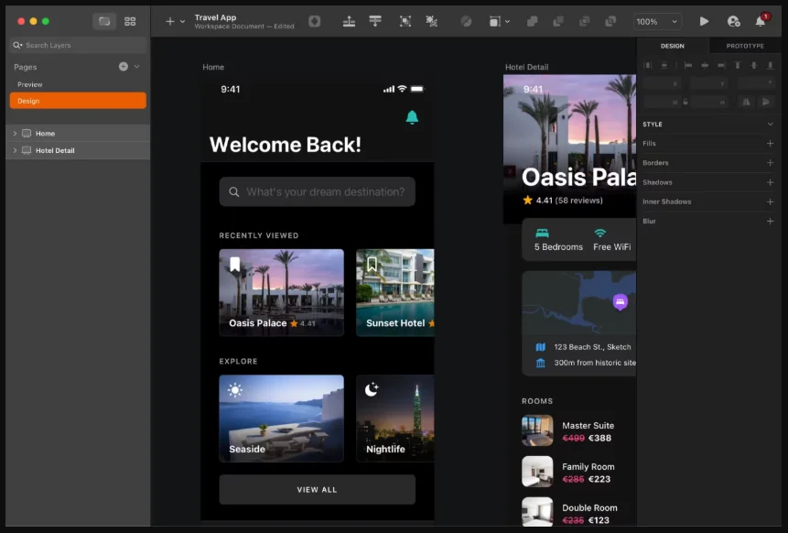This screenshot has height=533, width=788.
Task: Click the Search Layers field
Action: pyautogui.click(x=78, y=45)
